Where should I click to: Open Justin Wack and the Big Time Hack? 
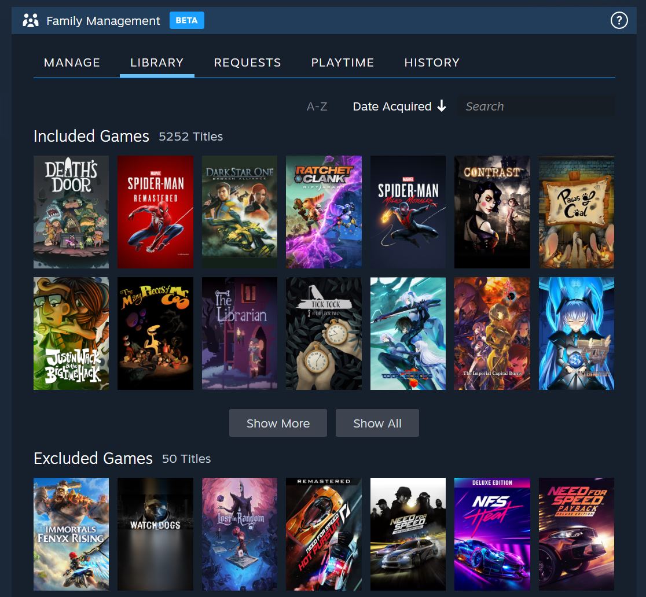coord(71,333)
